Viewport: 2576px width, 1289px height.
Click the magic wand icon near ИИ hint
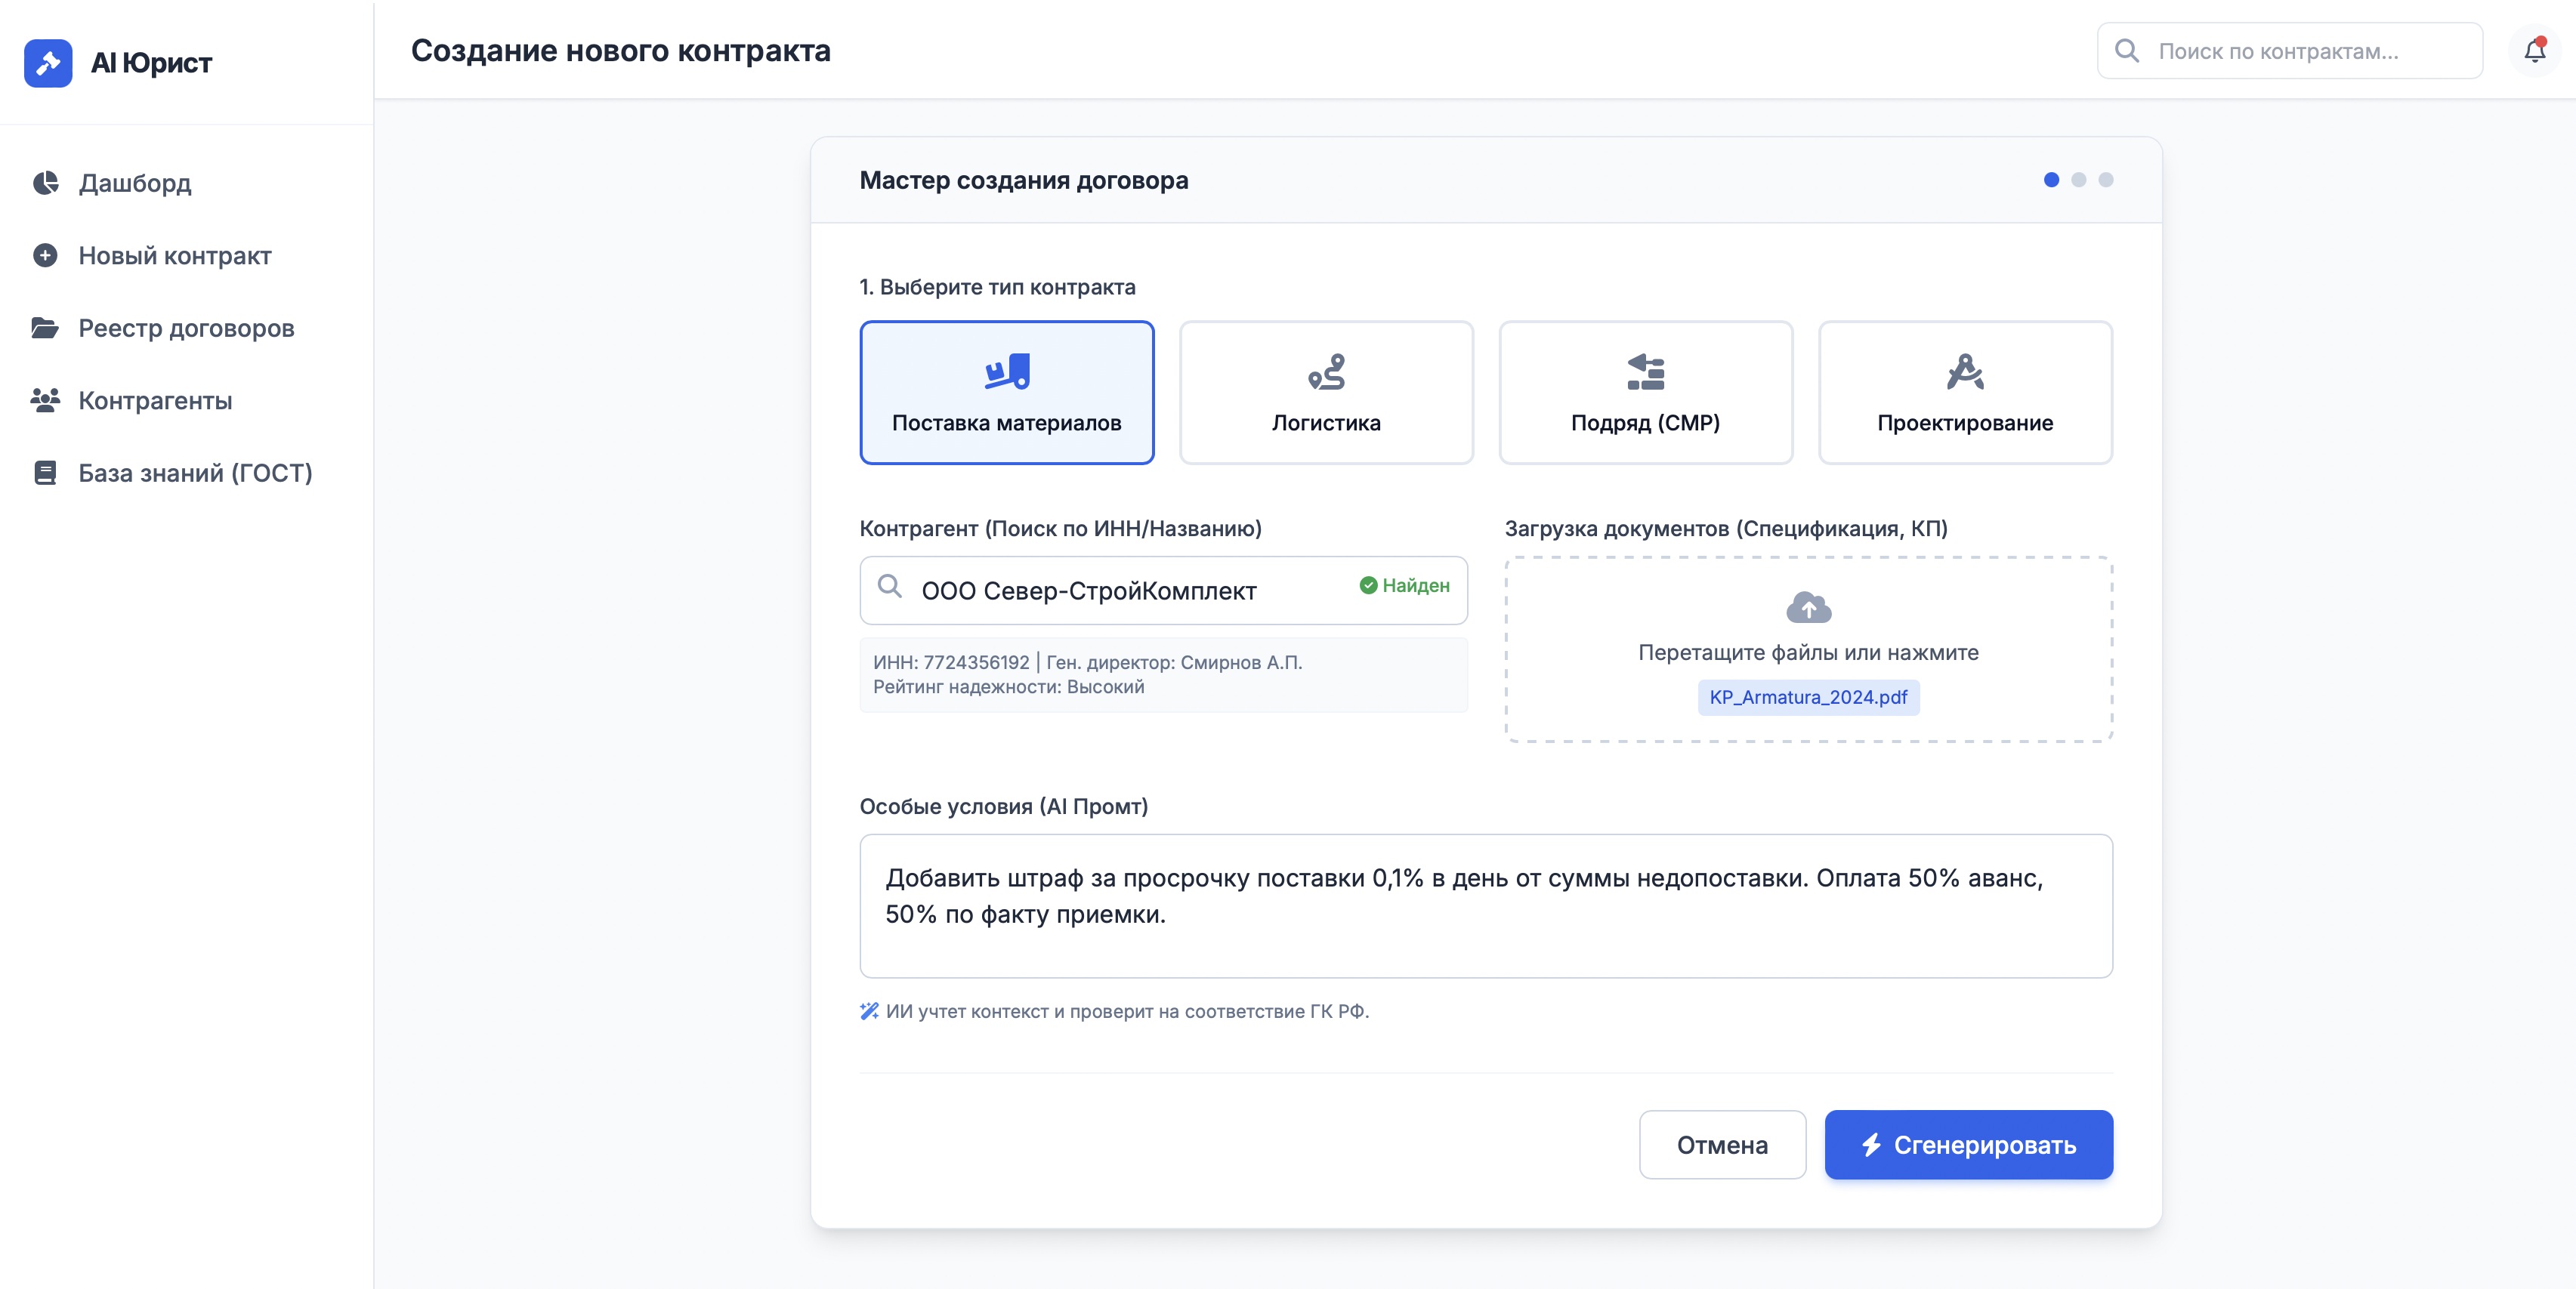[x=869, y=1011]
